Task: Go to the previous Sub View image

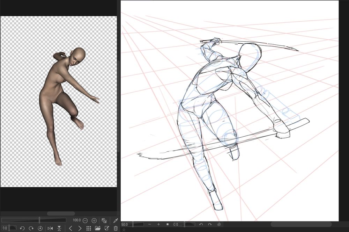Action: point(70,229)
